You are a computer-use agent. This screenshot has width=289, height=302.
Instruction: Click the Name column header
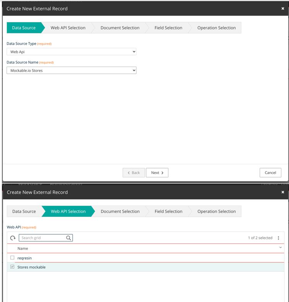(x=23, y=248)
